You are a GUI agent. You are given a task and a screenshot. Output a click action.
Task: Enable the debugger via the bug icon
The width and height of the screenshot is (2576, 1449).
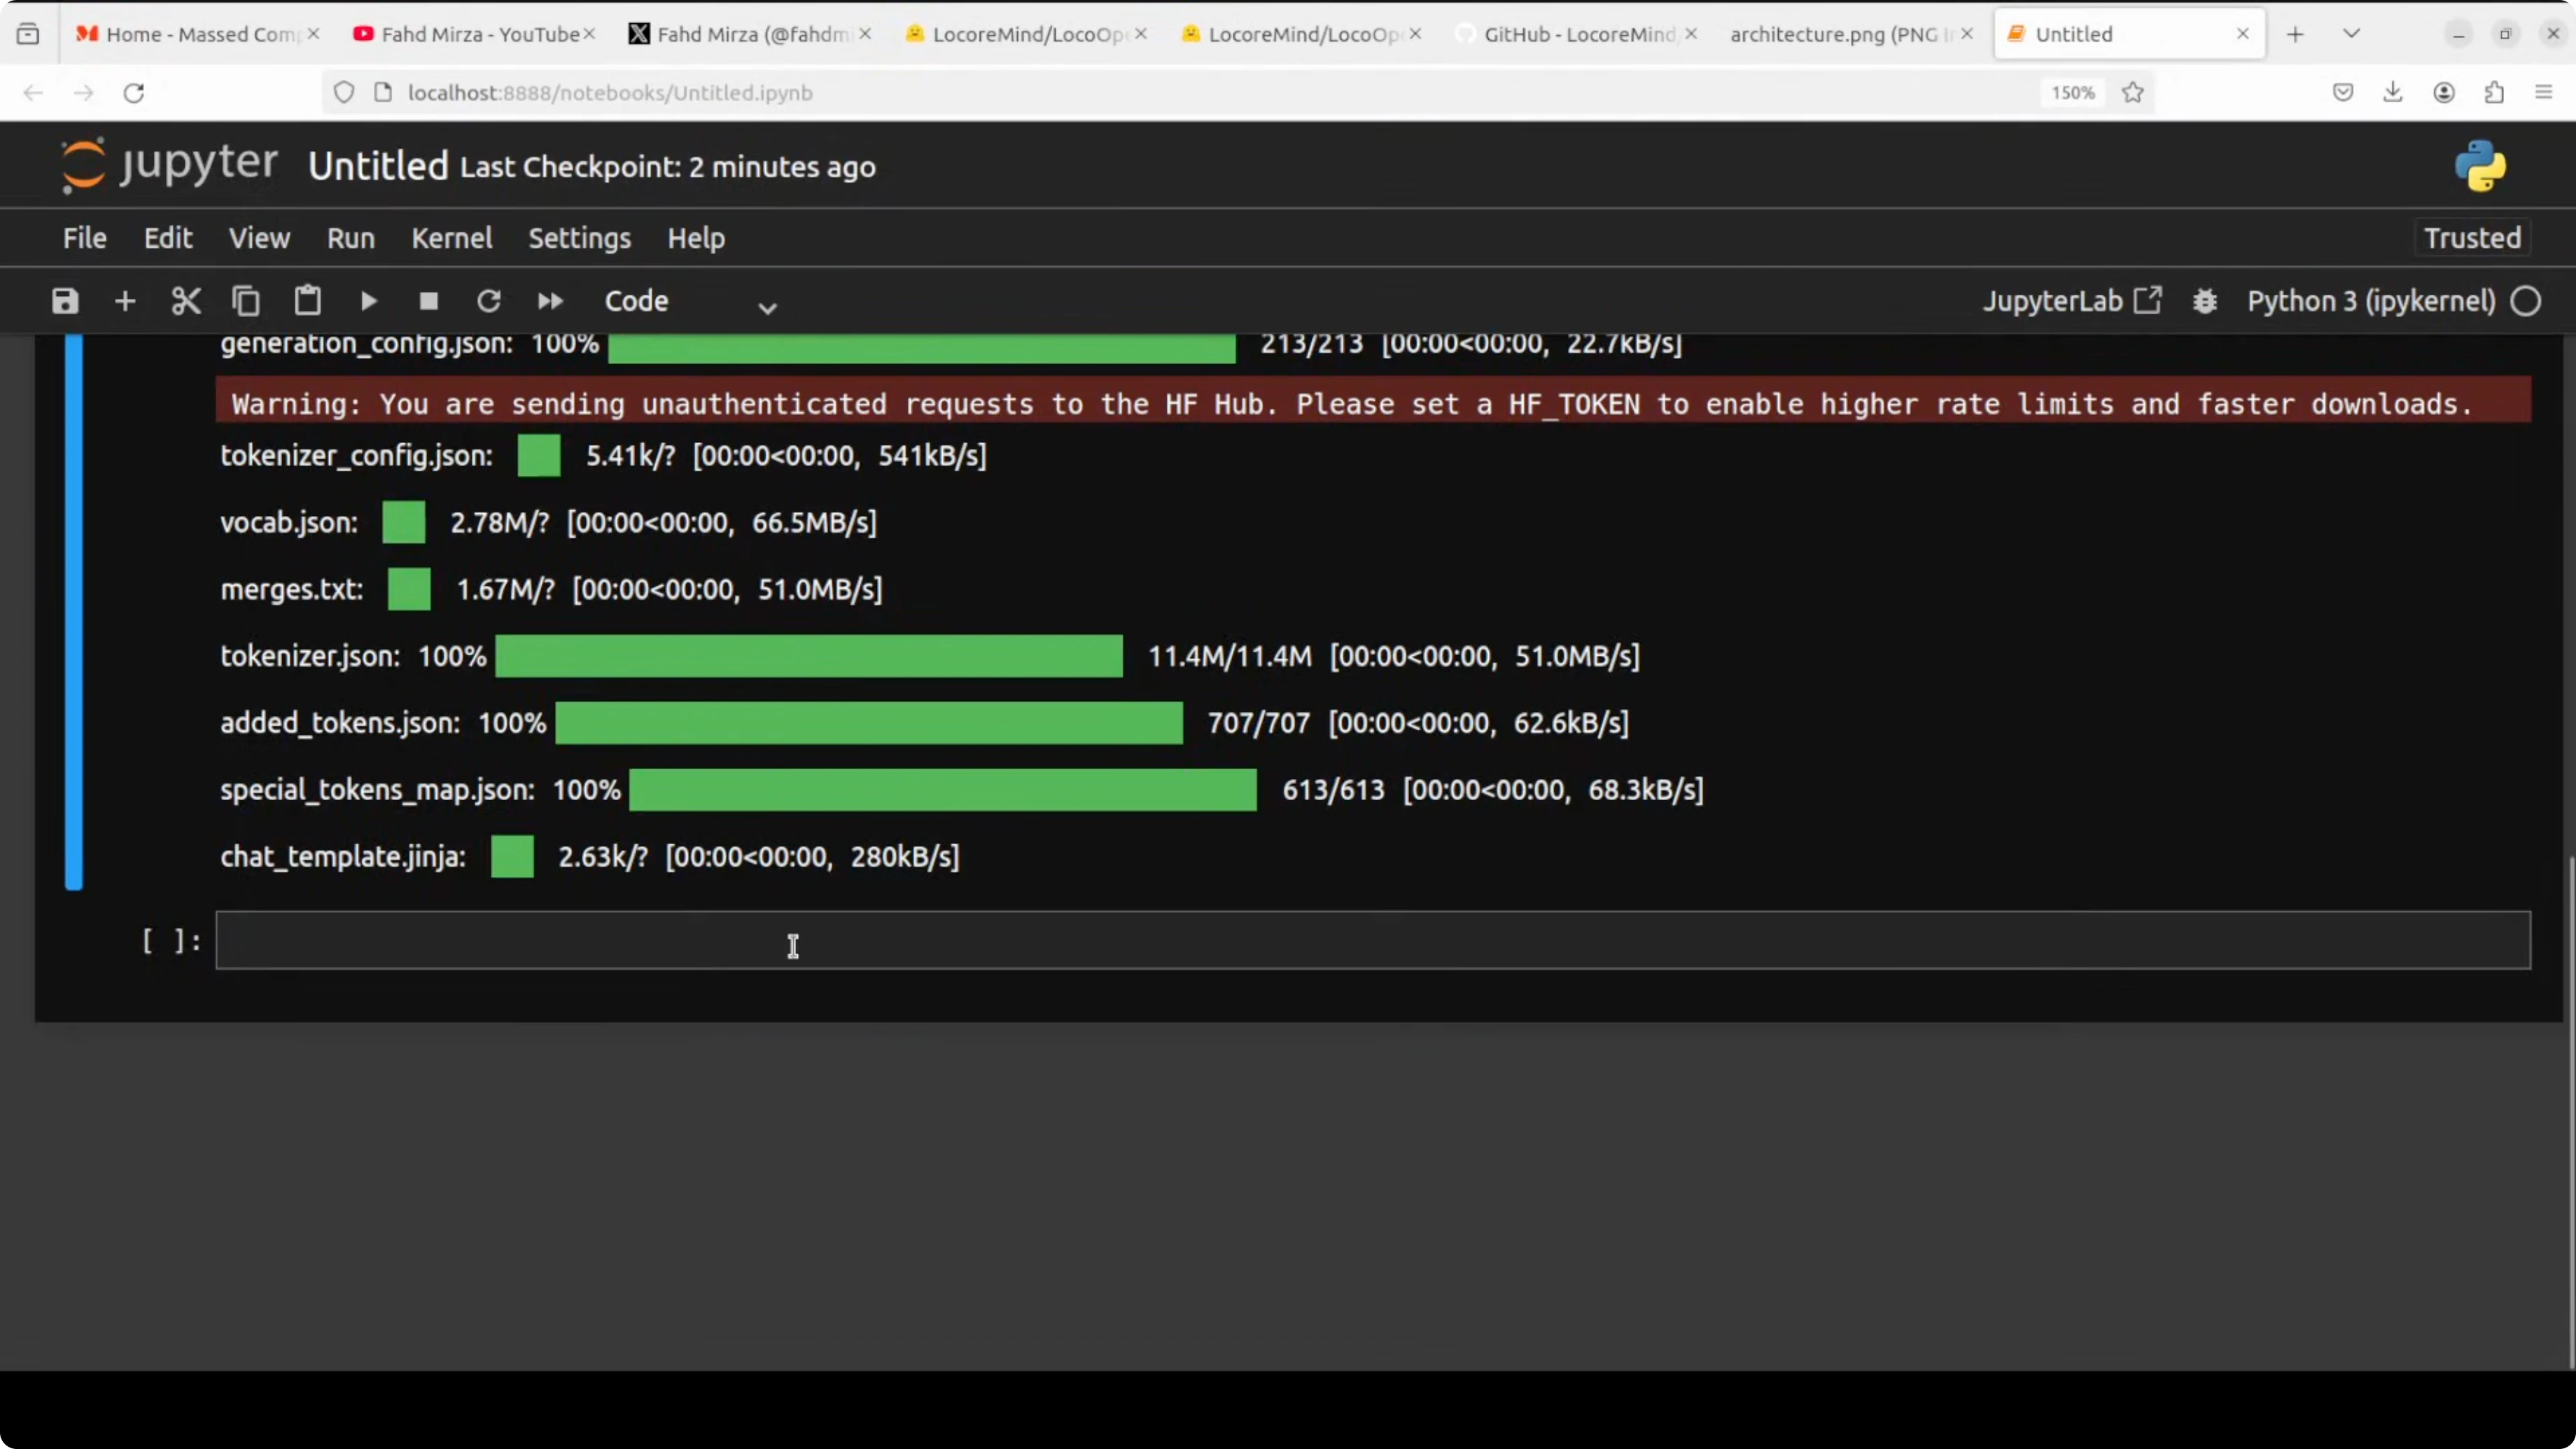click(2205, 301)
